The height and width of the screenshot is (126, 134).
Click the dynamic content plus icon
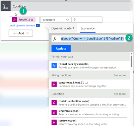tap(38, 25)
